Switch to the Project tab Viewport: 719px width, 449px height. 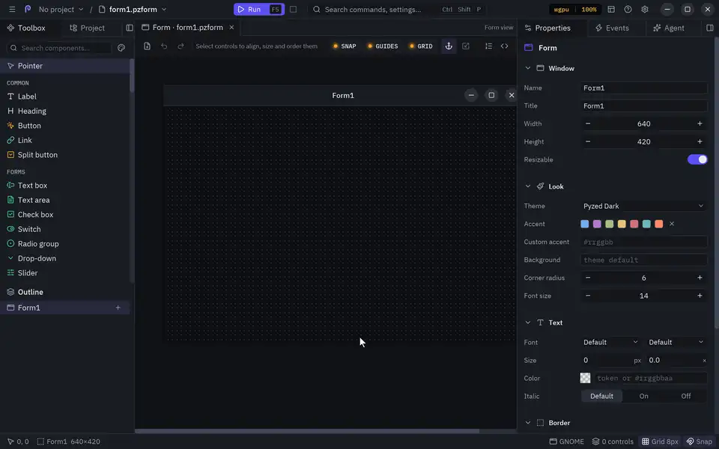tap(87, 28)
